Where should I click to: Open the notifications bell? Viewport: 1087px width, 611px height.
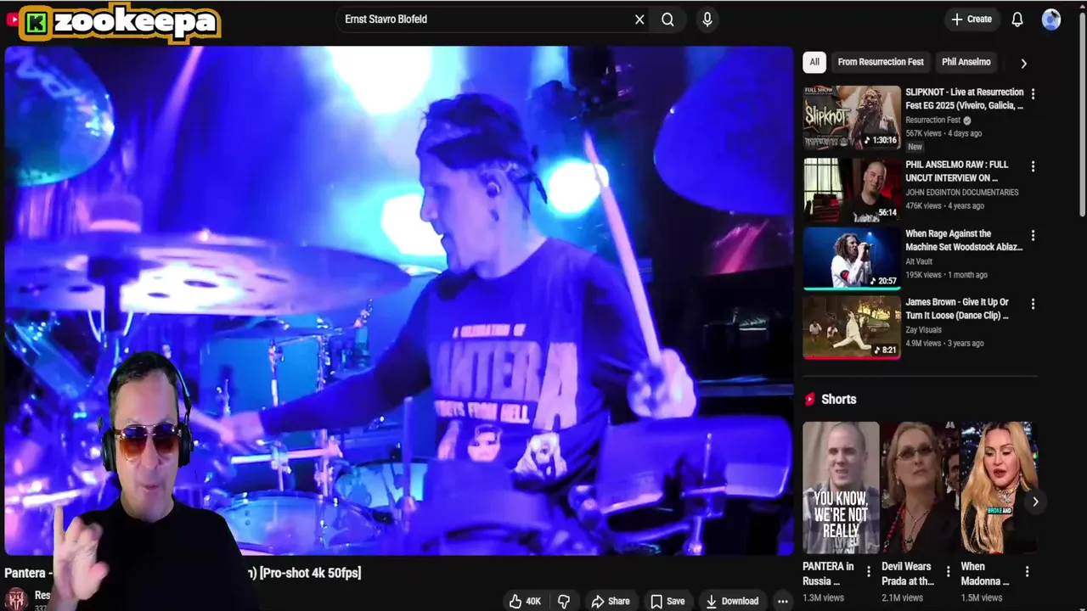pyautogui.click(x=1017, y=20)
